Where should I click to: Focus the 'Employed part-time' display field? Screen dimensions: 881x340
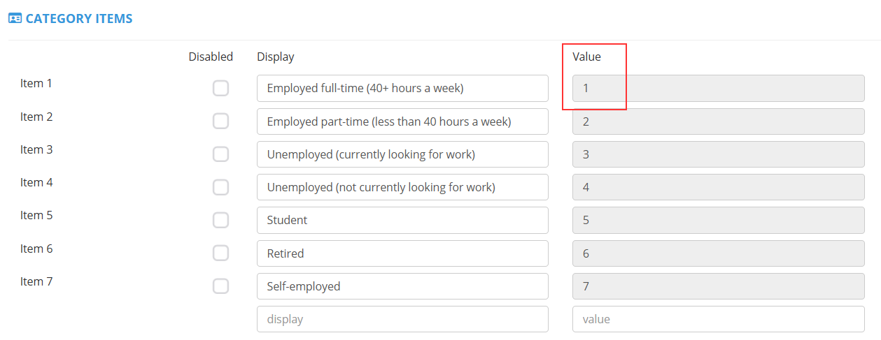point(402,121)
